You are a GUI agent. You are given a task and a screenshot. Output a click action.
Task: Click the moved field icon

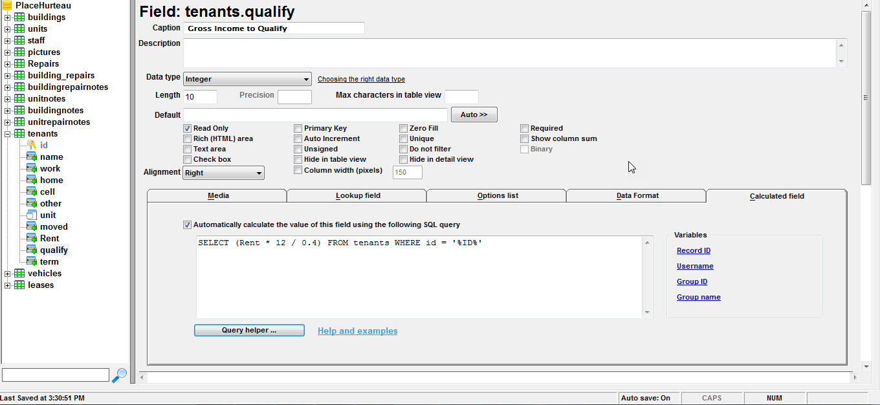coord(32,227)
